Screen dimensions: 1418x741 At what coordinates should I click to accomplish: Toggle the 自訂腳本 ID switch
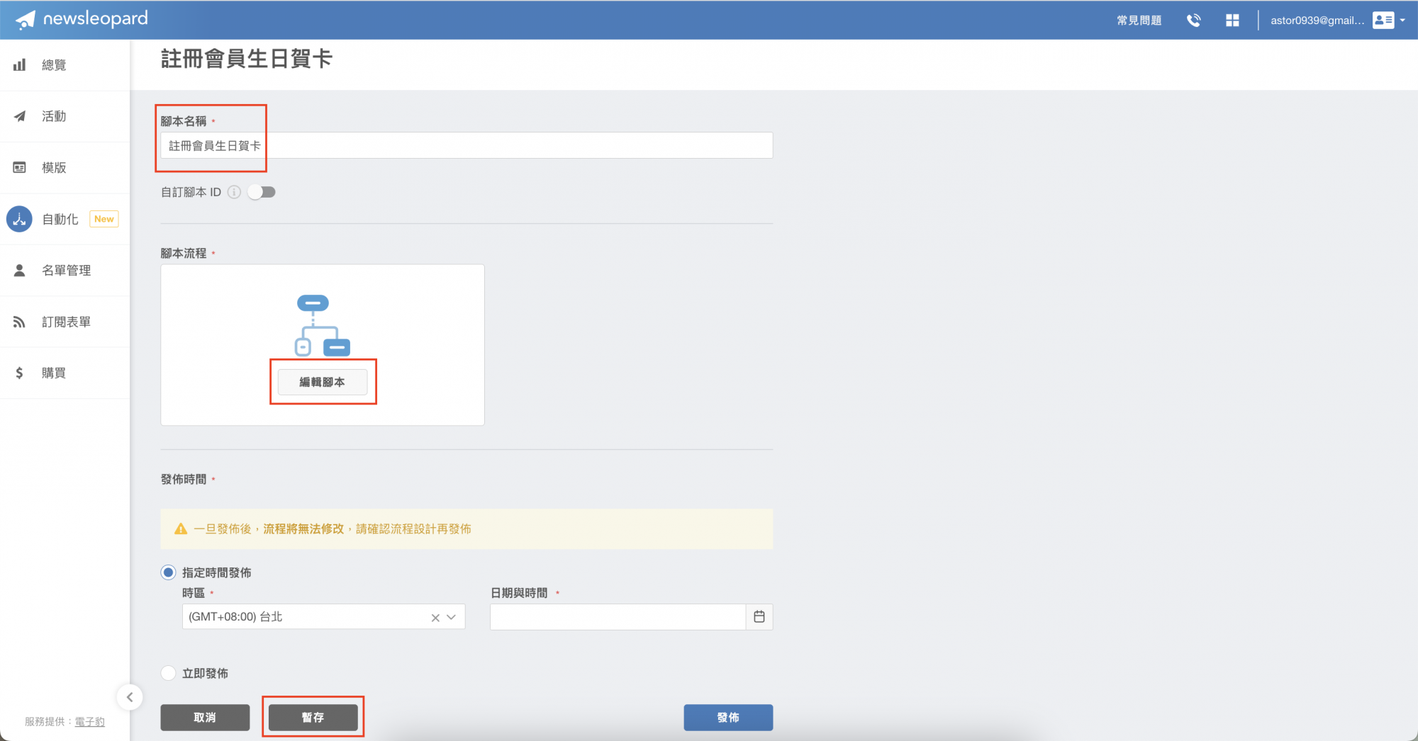(x=262, y=192)
